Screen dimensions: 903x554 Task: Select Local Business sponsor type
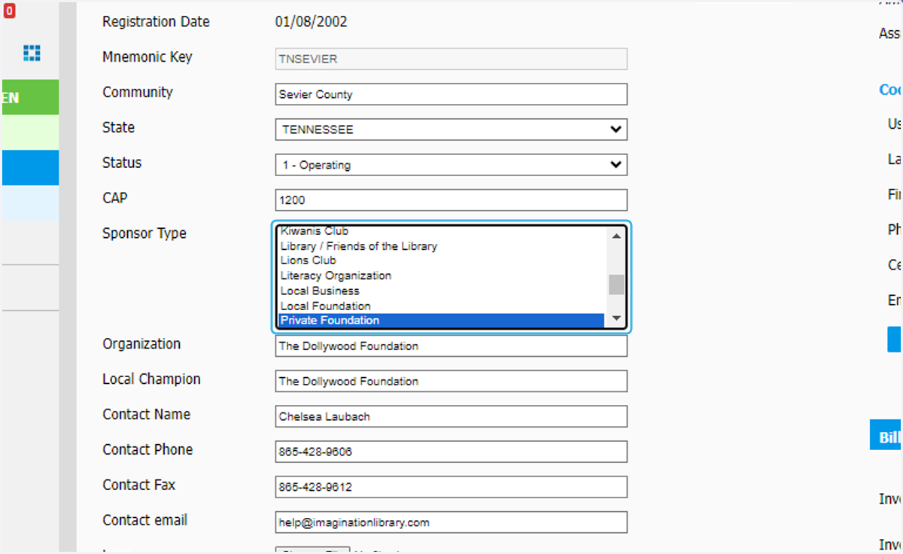442,291
